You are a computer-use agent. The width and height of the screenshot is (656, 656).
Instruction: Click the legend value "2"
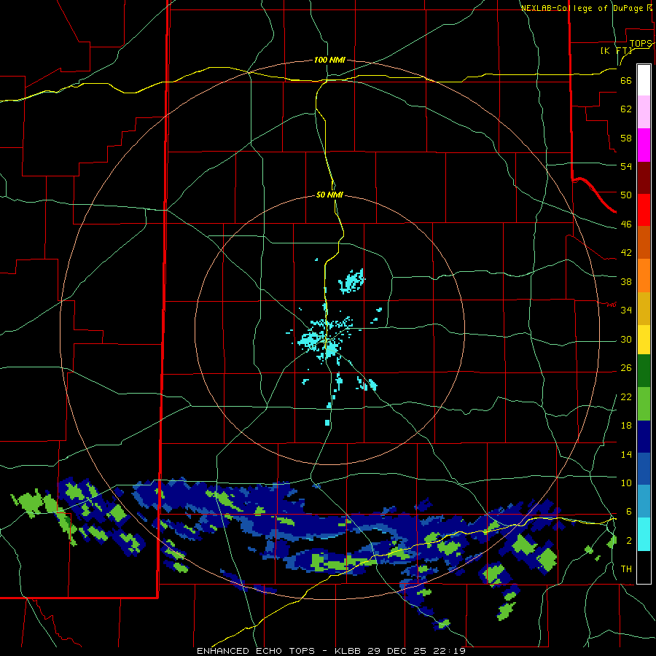click(x=629, y=540)
